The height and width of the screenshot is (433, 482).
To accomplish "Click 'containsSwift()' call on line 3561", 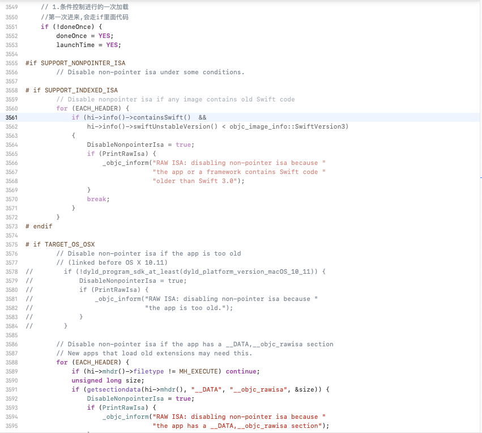I will (161, 117).
